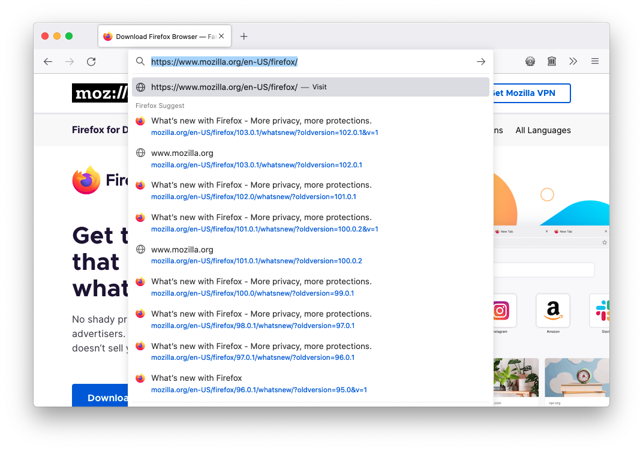Click the Firefox icon beside the 97.0.1 suggestion
643x451 pixels.
coord(140,346)
